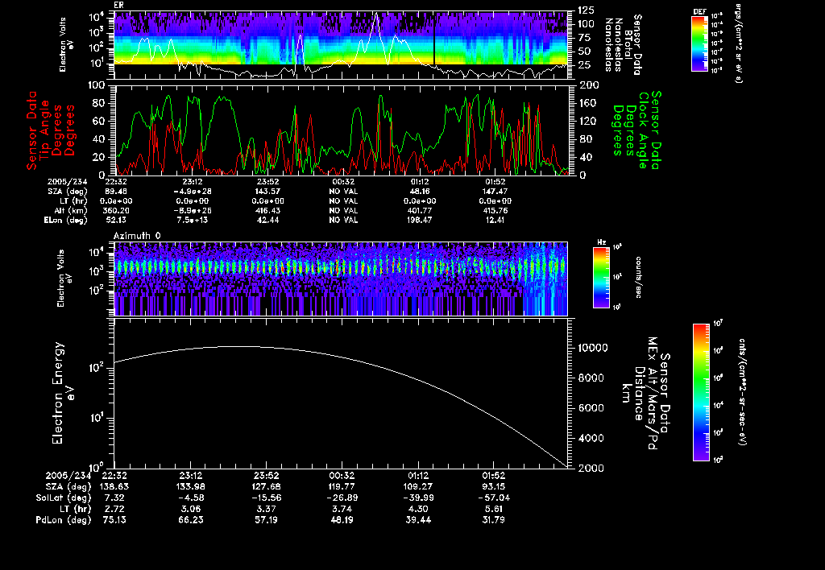The height and width of the screenshot is (570, 825).
Task: Click the PdLon value 75.13
Action: [114, 519]
